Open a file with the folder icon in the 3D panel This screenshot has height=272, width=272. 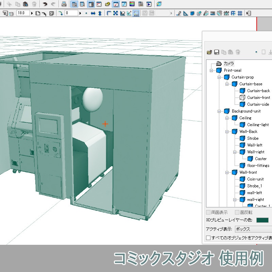tap(209, 52)
